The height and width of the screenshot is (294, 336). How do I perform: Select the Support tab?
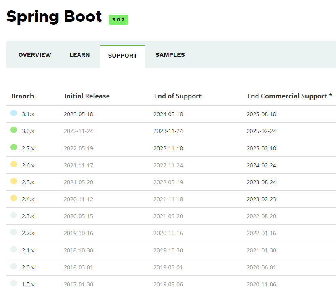pyautogui.click(x=123, y=56)
